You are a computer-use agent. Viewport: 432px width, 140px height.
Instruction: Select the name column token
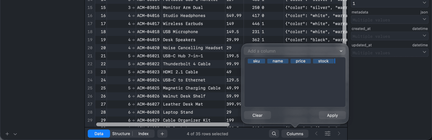click(278, 61)
